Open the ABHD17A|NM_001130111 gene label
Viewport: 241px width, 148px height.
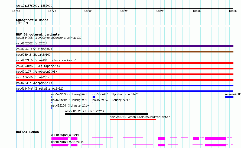[67, 142]
